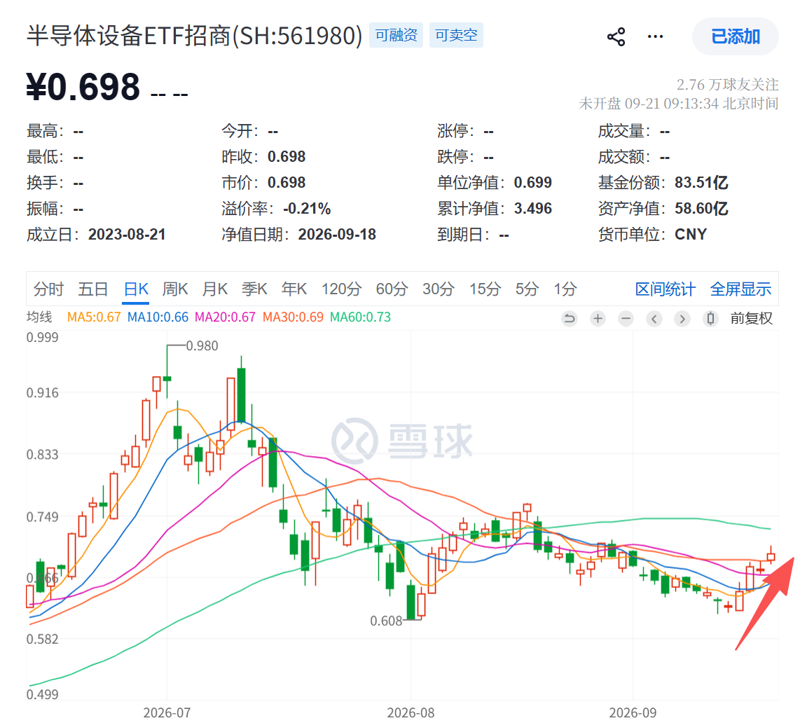Switch to the 五日 tab

point(93,289)
